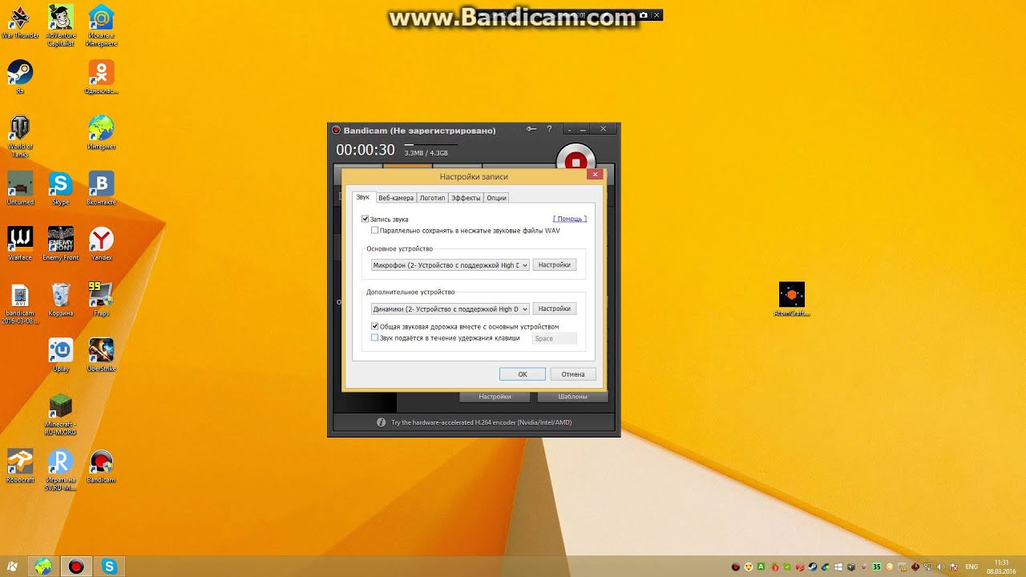Screen dimensions: 1026x577
Task: Launch the Robocraft shortcut
Action: pyautogui.click(x=20, y=466)
